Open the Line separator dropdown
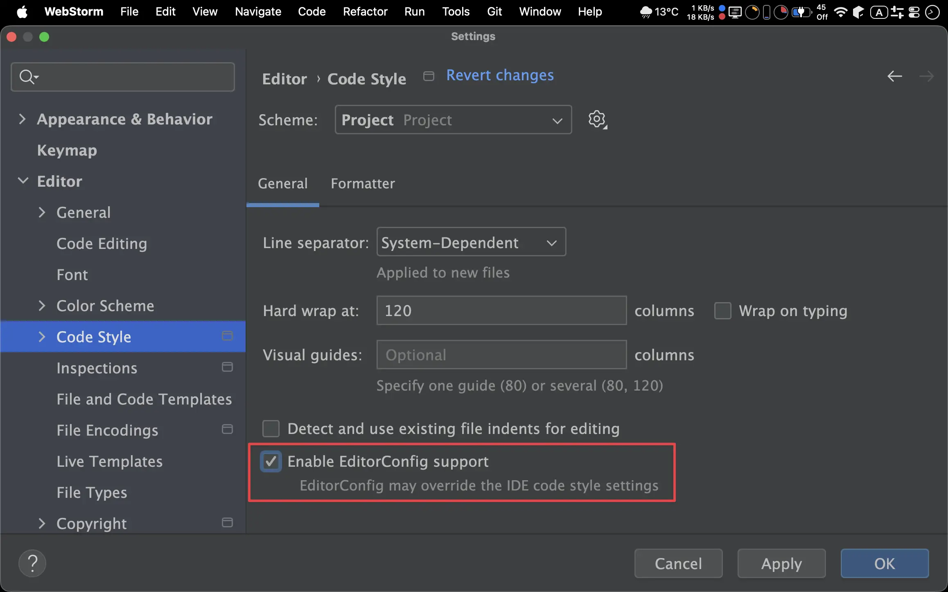Screen dimensions: 948x592 (471, 242)
